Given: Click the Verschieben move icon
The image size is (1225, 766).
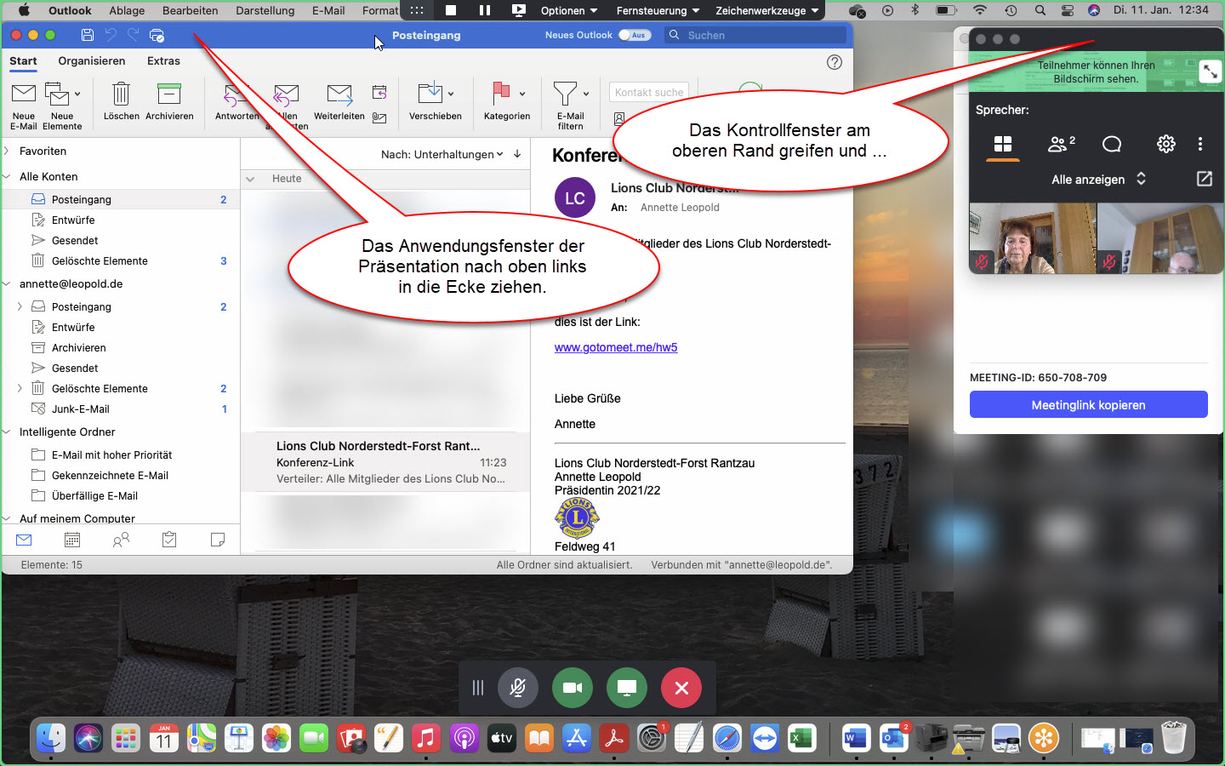Looking at the screenshot, I should click(x=430, y=93).
